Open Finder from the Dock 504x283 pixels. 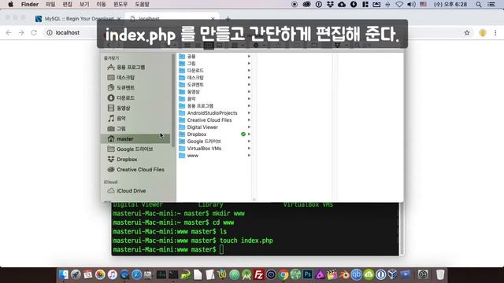point(63,274)
